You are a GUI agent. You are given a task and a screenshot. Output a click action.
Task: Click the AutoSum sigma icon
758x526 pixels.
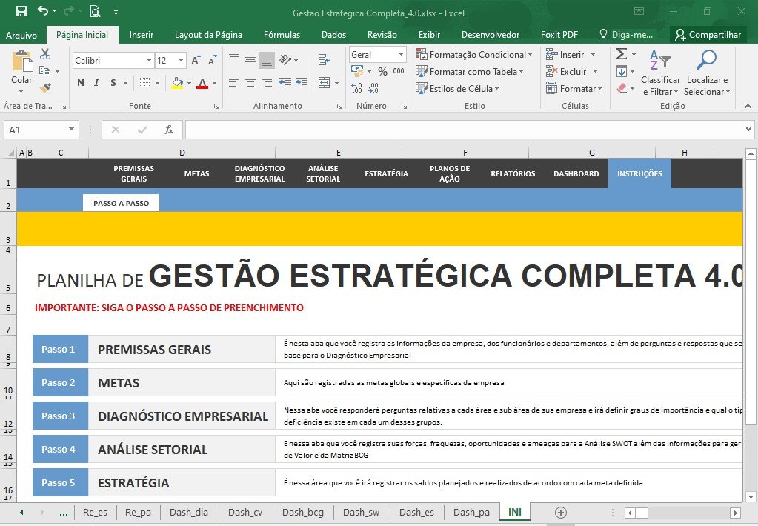(621, 53)
